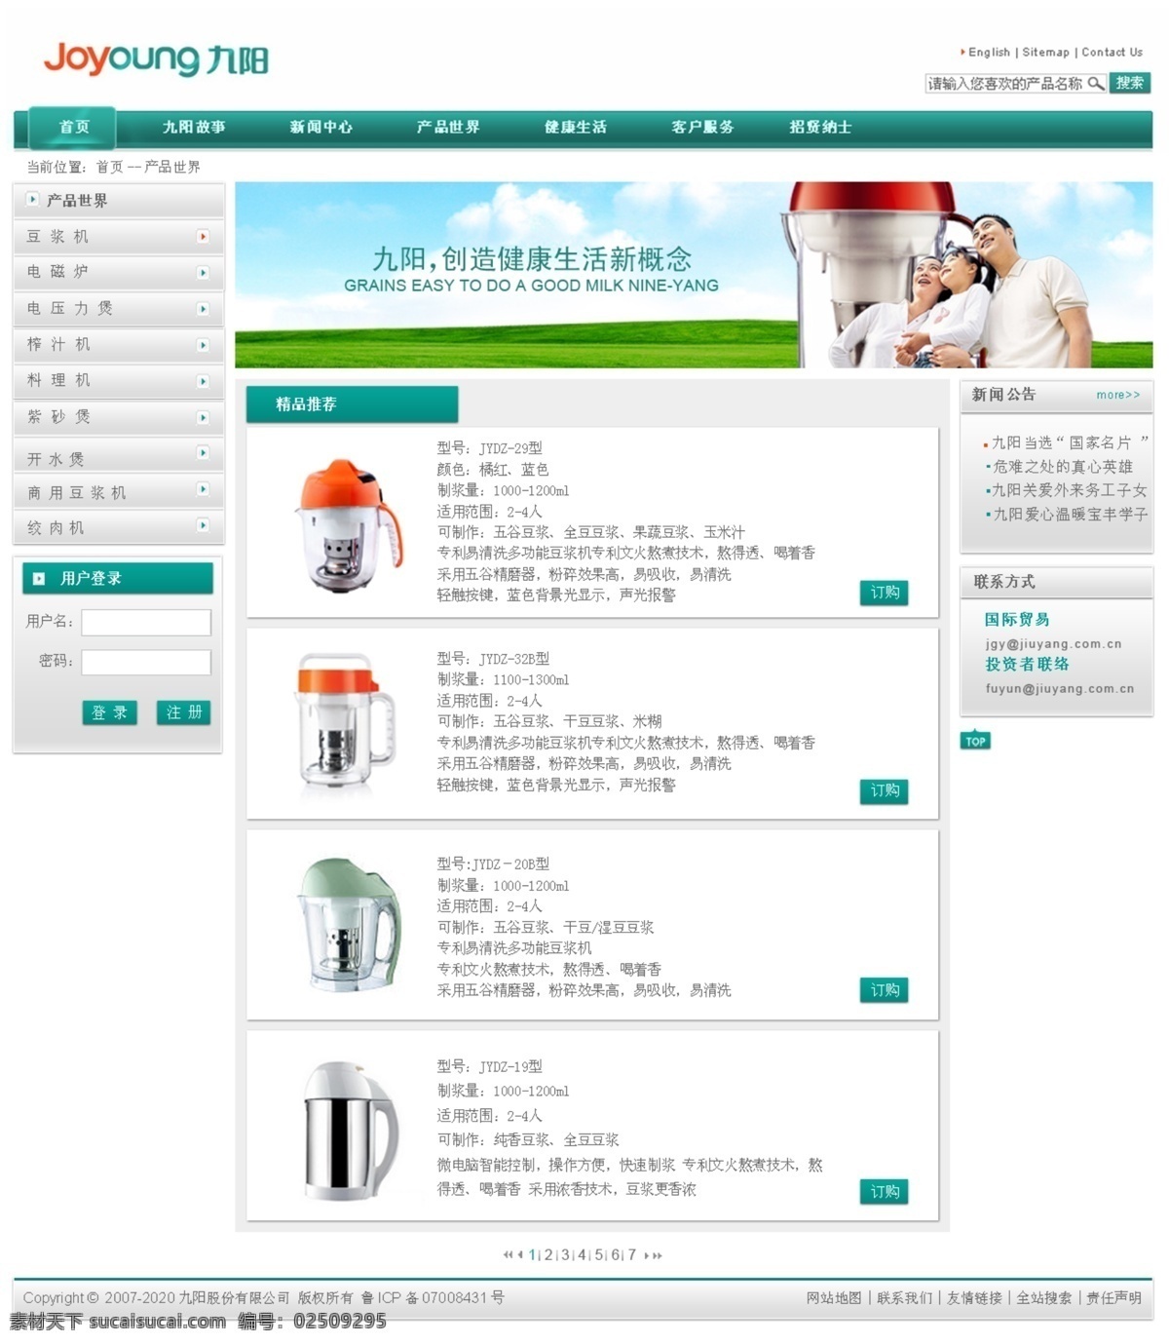
Task: Go to pagination page 5
Action: click(598, 1255)
